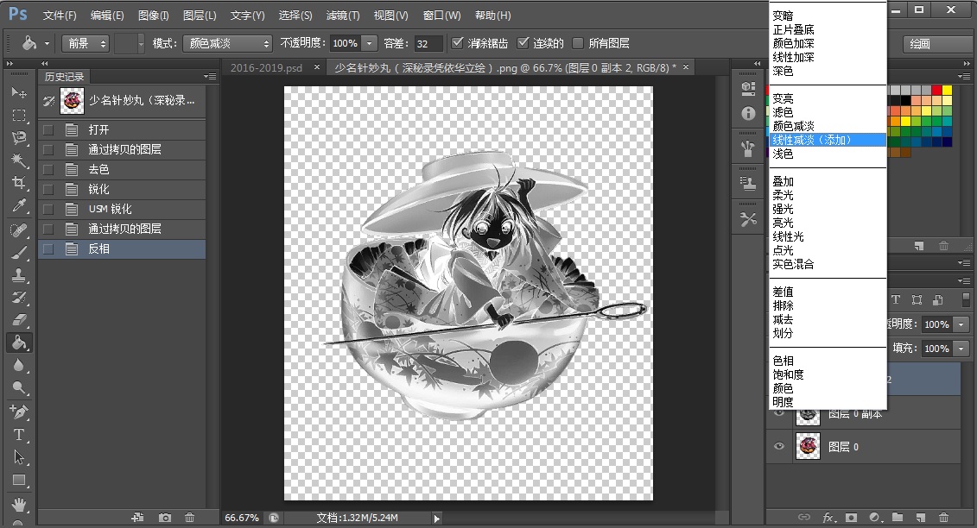Open the 不透明度 opacity slider arrow
This screenshot has width=977, height=528.
[x=370, y=43]
